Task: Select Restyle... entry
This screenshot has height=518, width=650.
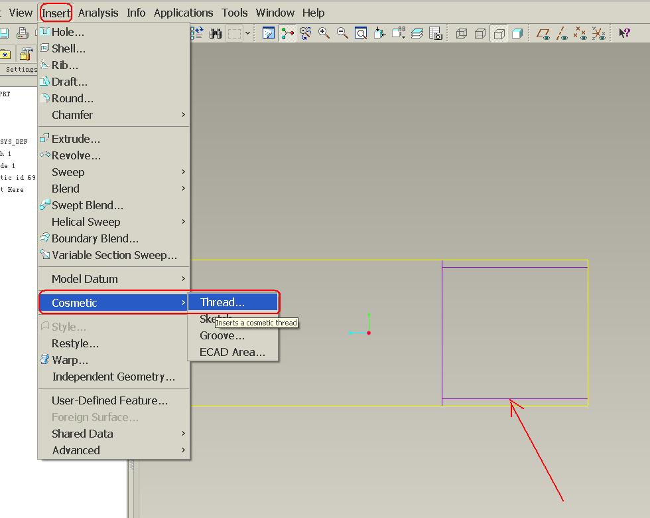Action: click(113, 344)
